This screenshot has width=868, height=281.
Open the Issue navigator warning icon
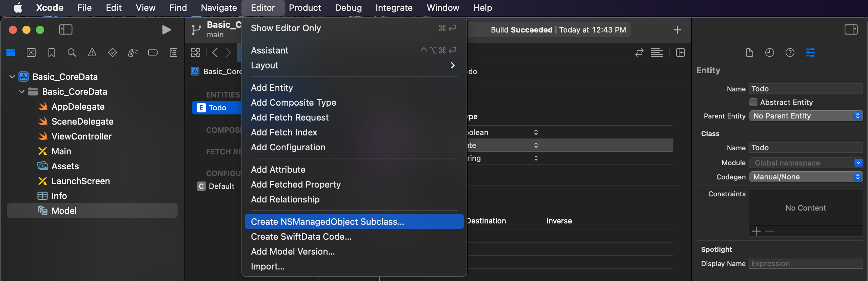click(92, 52)
